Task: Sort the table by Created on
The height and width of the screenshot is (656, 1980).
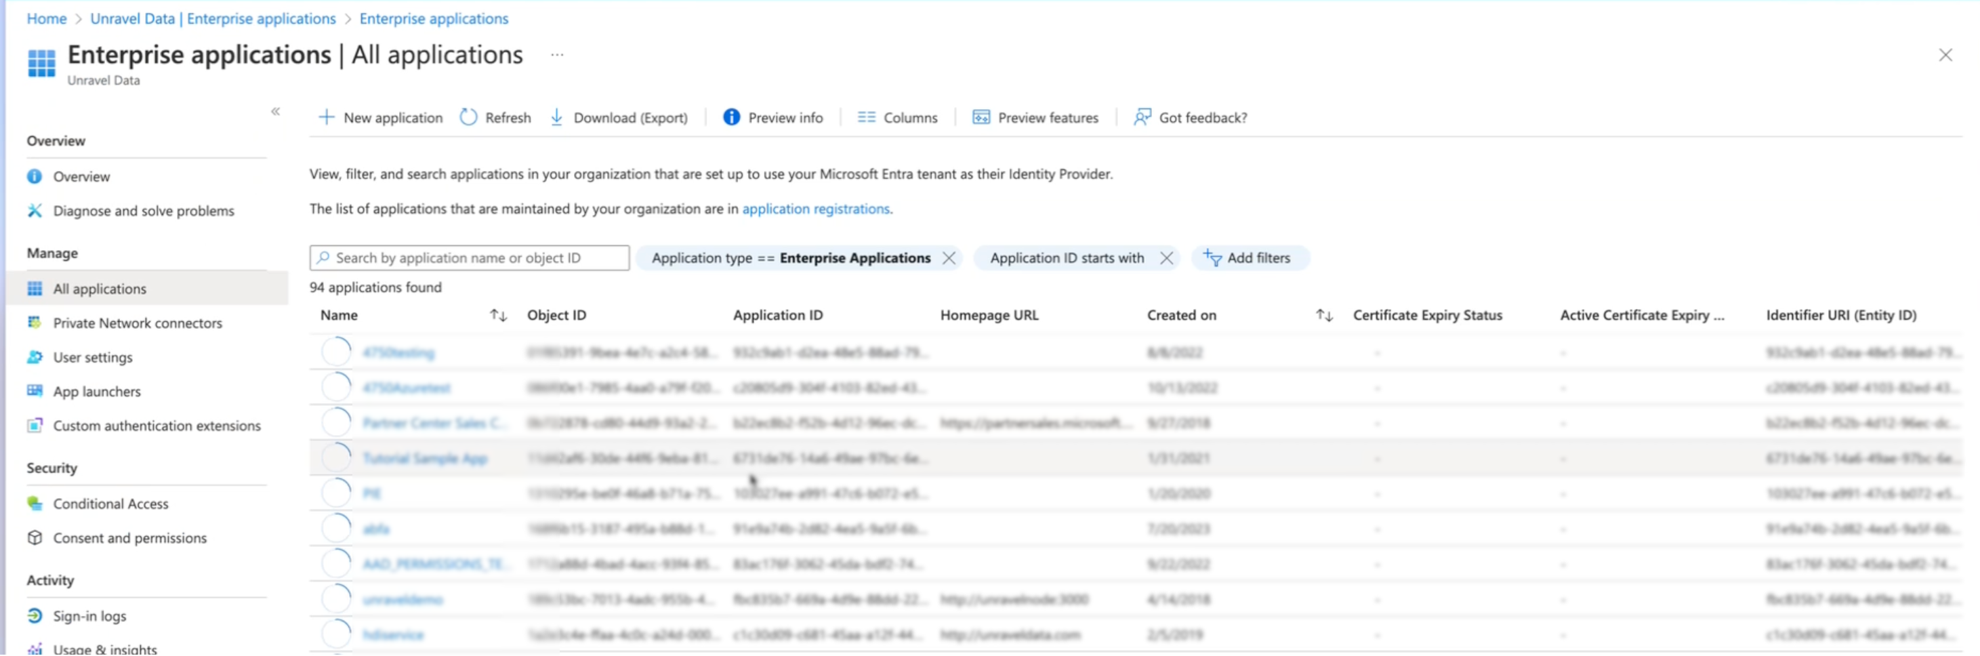Action: [1323, 315]
